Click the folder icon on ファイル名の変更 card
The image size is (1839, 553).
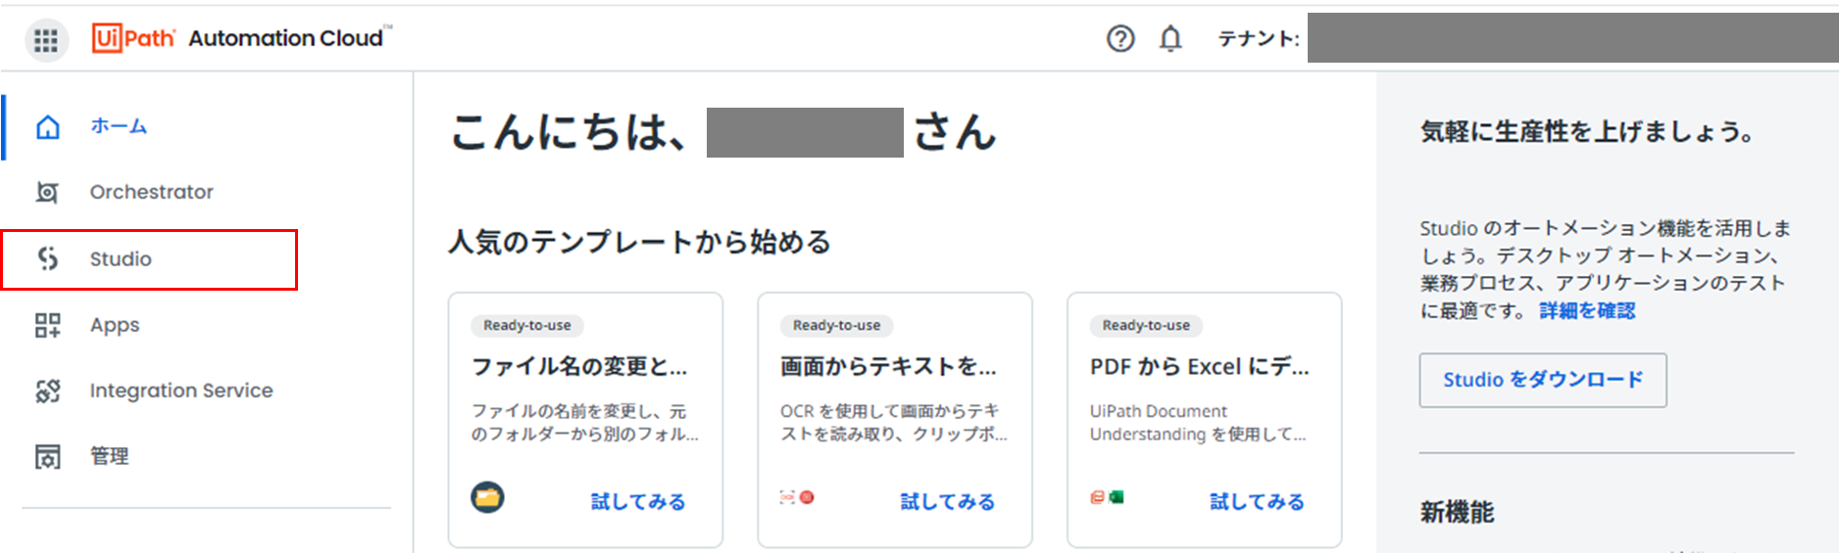pos(487,497)
